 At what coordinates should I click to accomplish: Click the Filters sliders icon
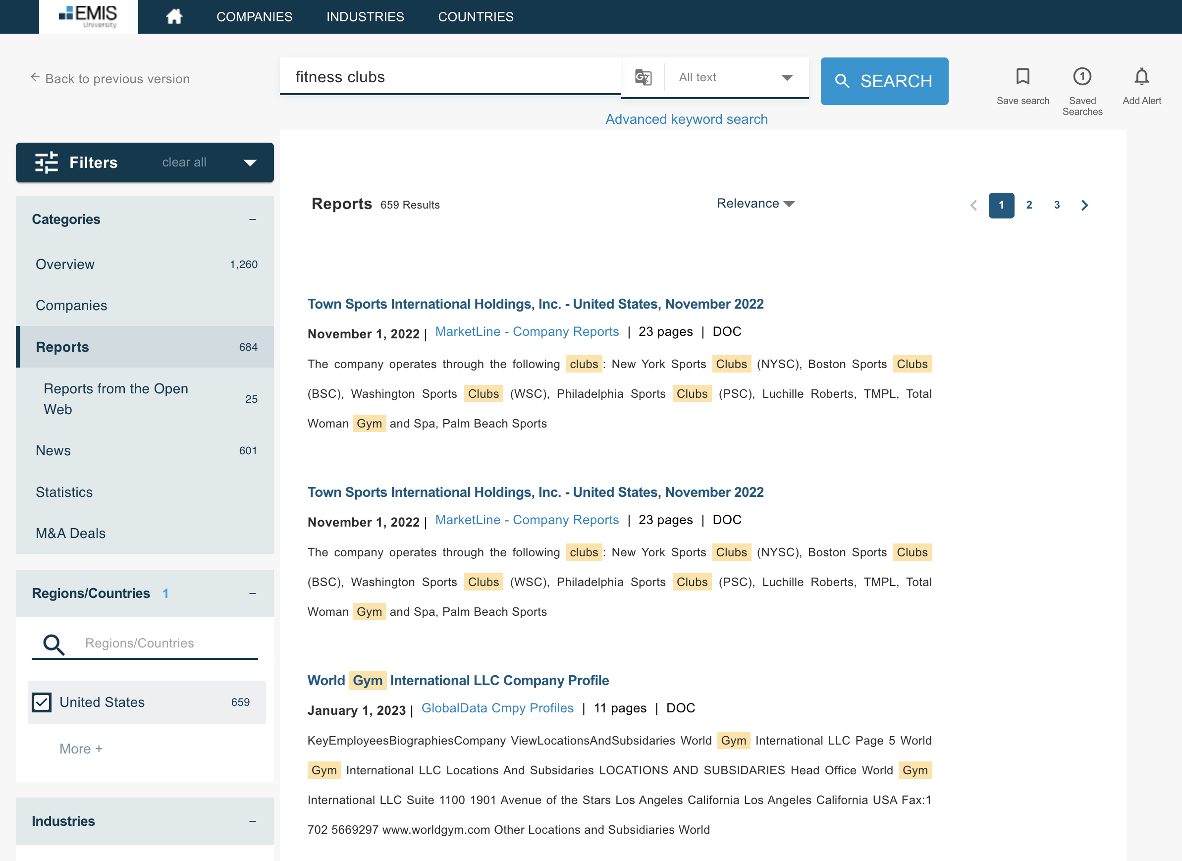tap(46, 162)
